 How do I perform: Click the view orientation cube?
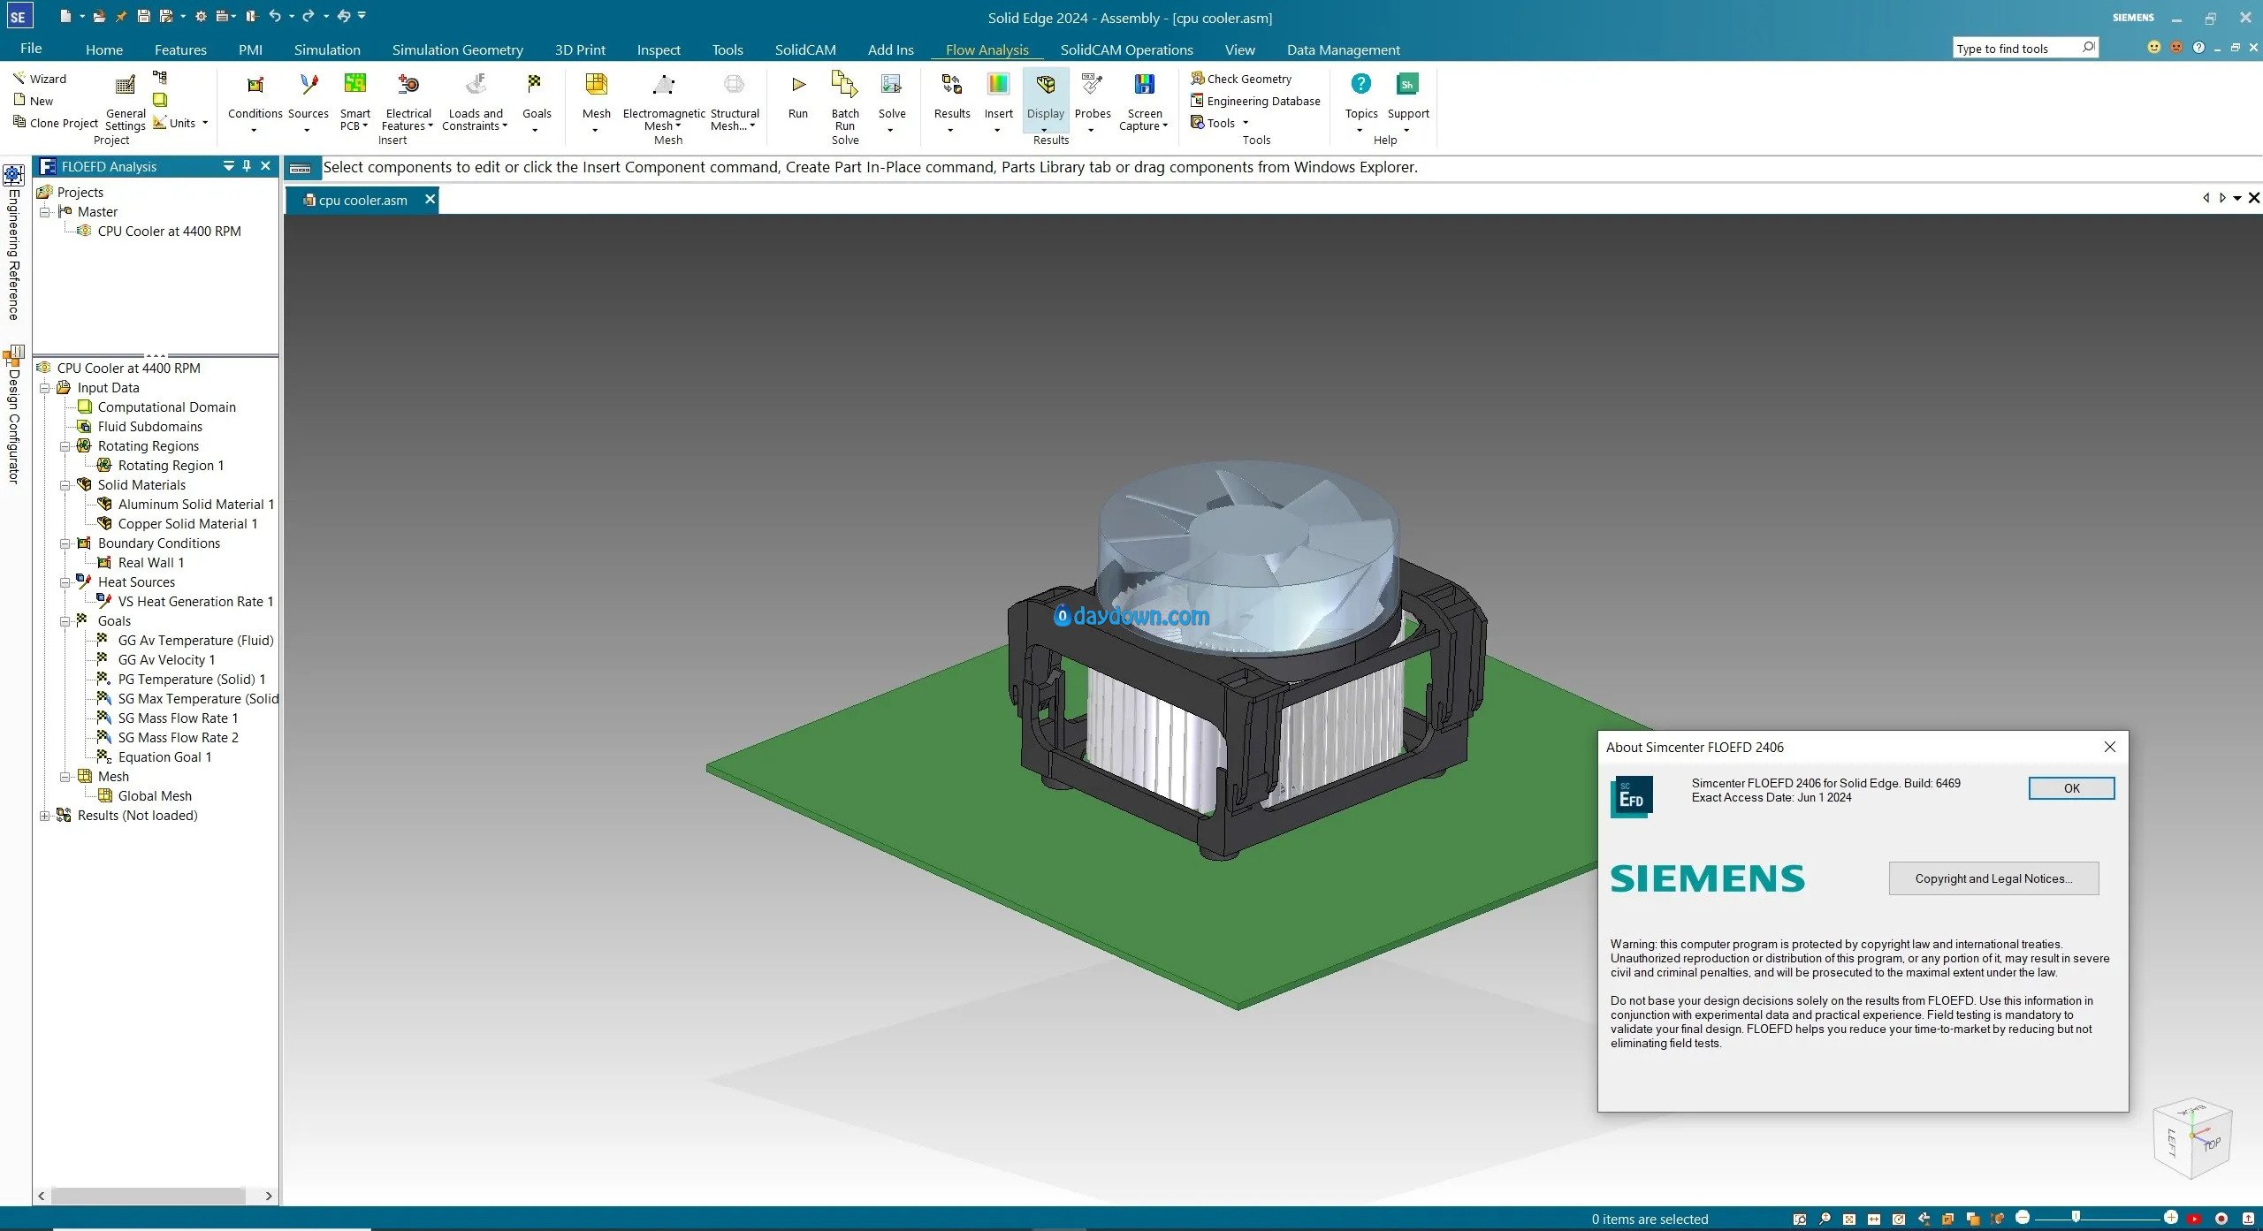(2192, 1138)
